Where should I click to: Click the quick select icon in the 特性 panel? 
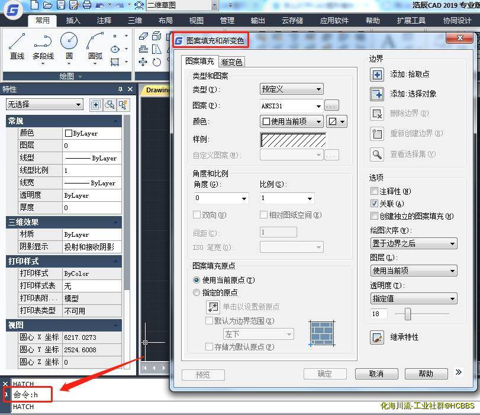123,105
